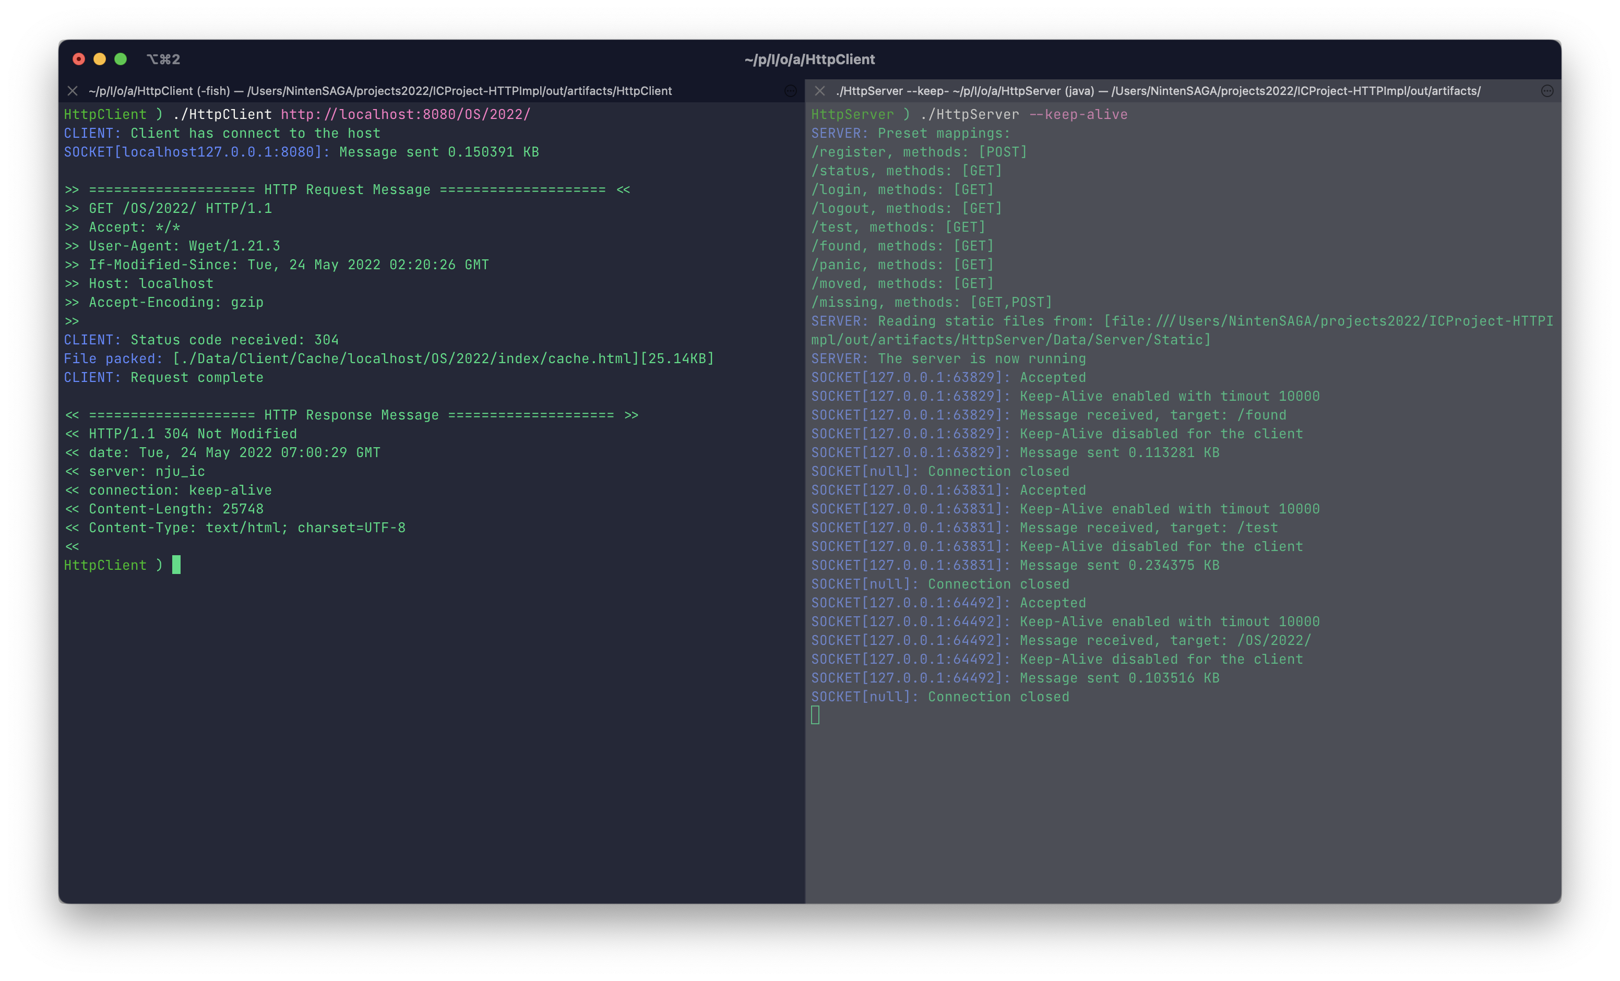Screen dimensions: 1620x981
Task: Click window title ~/p/l/o/a/HttpClient
Action: point(809,59)
